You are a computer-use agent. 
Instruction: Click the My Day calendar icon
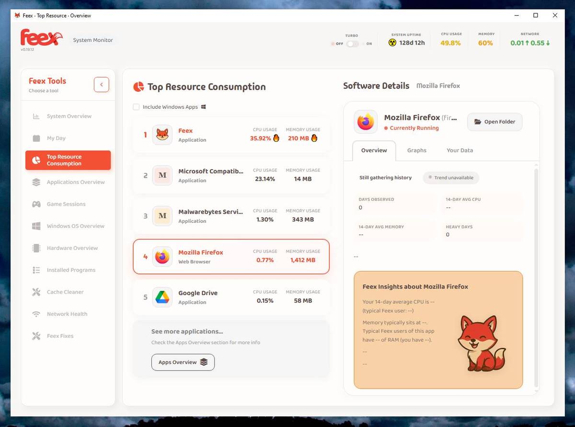click(36, 138)
